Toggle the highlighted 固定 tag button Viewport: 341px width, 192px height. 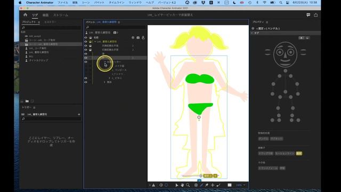[299, 154]
